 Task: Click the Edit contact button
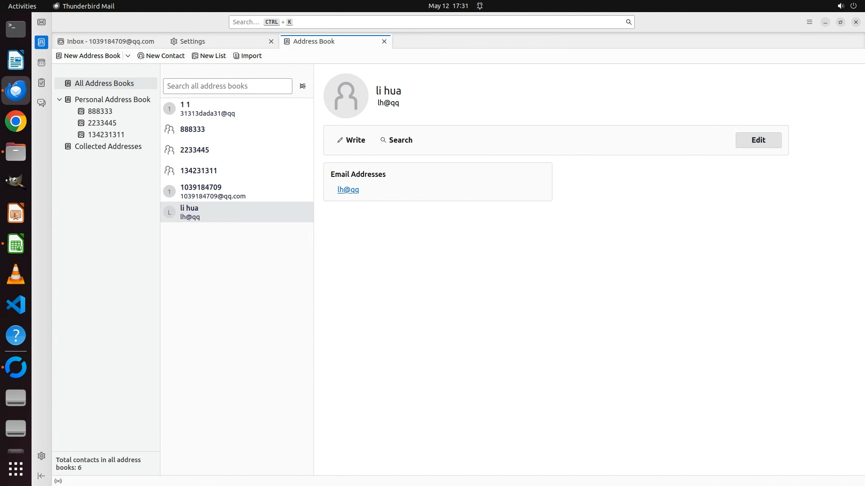click(758, 140)
